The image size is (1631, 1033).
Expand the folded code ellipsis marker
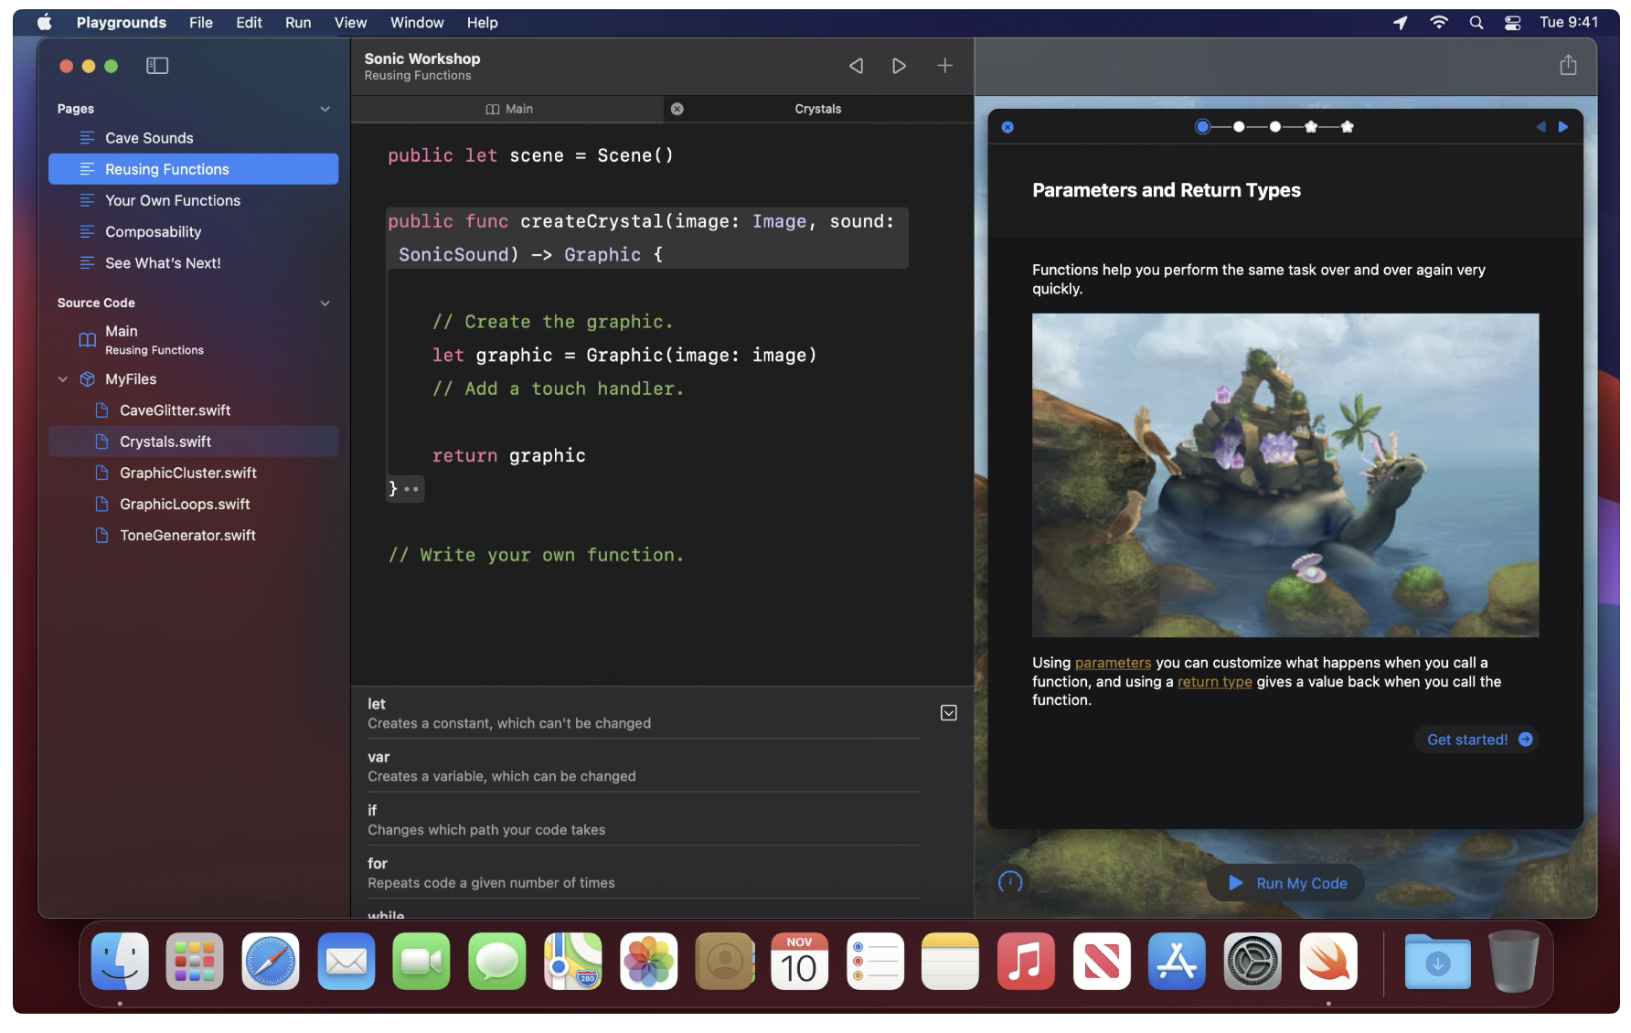tap(411, 489)
